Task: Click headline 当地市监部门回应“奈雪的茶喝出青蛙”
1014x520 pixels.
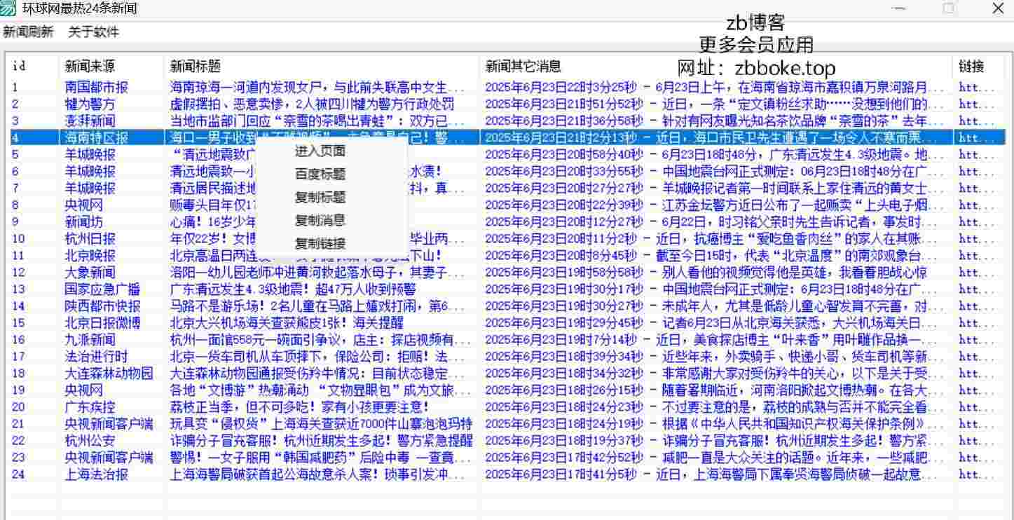Action: 317,121
